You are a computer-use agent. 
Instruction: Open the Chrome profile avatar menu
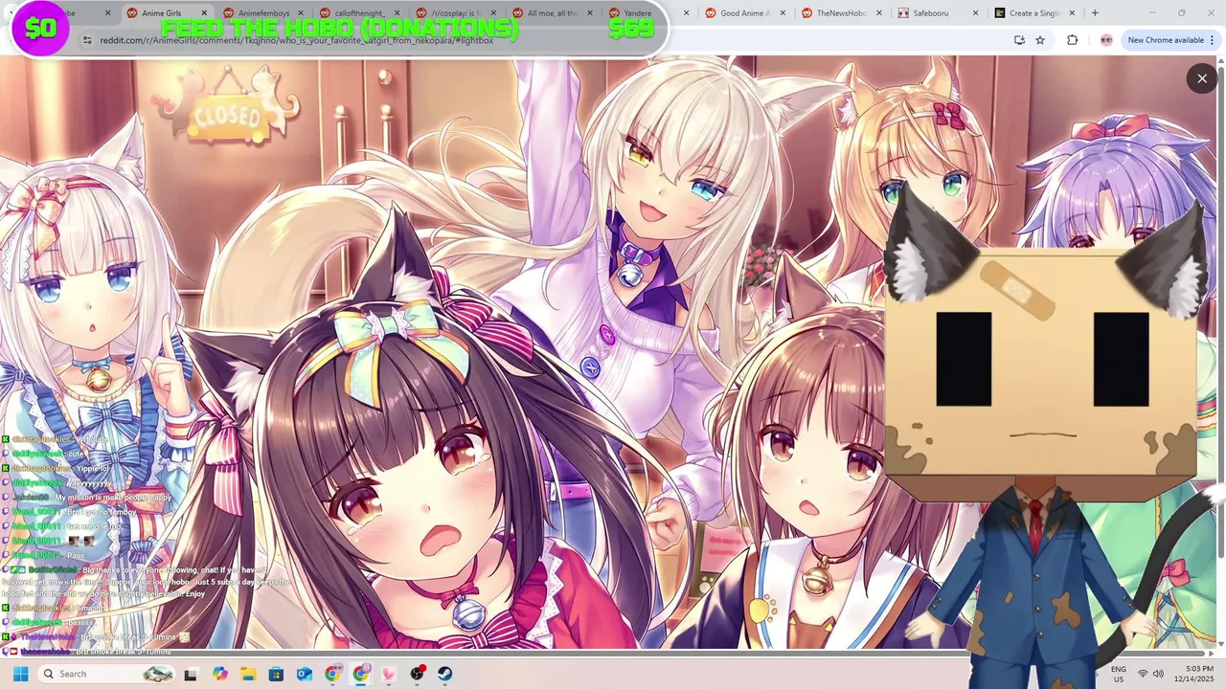[x=1106, y=40]
